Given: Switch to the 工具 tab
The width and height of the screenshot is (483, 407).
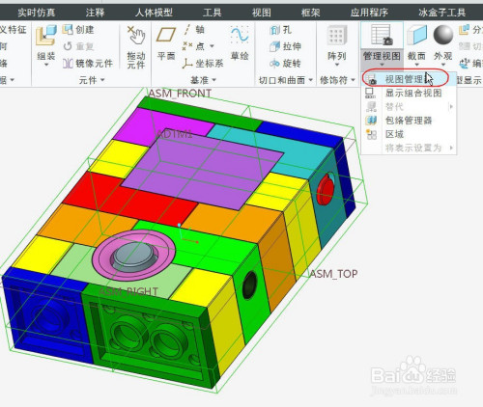Looking at the screenshot, I should (x=213, y=13).
